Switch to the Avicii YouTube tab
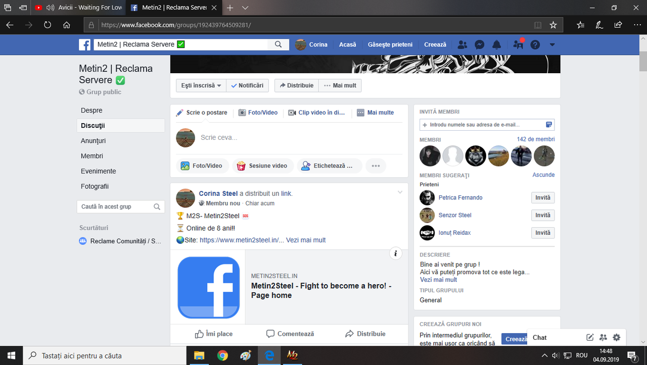This screenshot has height=365, width=647. [x=78, y=8]
